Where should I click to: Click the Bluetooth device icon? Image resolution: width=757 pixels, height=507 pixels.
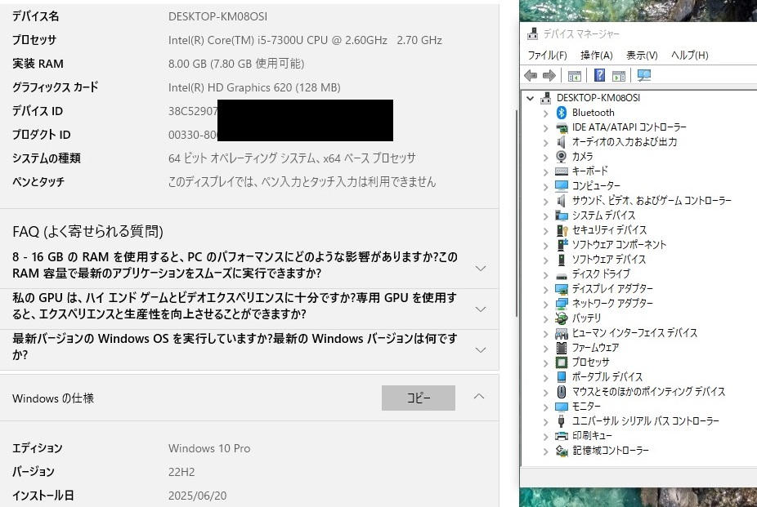pyautogui.click(x=561, y=113)
